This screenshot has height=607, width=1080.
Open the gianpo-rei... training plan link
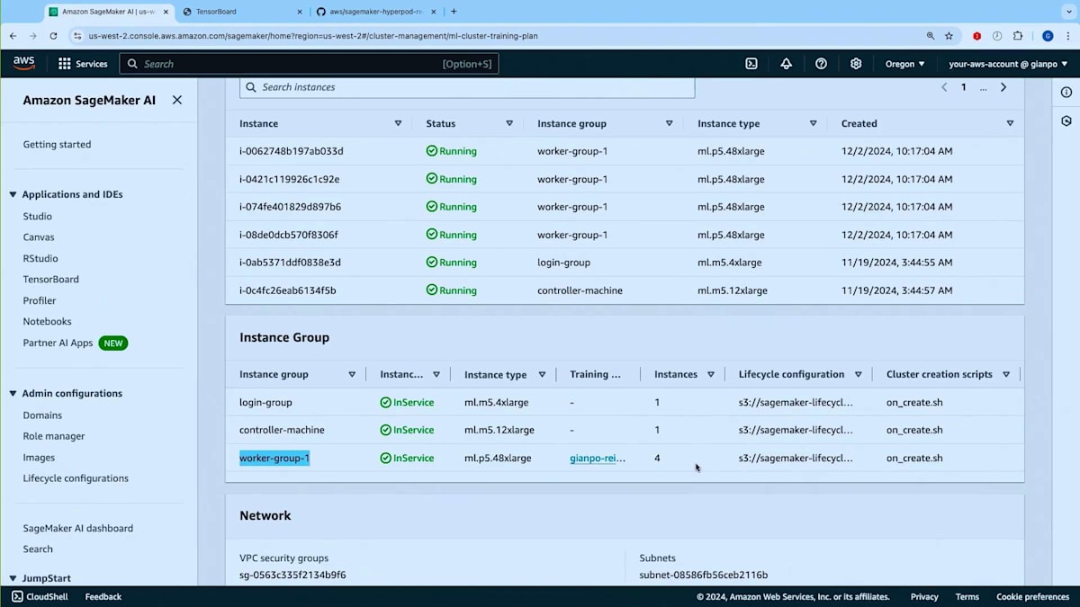[x=598, y=458]
